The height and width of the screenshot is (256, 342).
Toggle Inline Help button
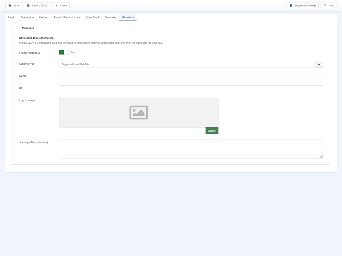302,5
